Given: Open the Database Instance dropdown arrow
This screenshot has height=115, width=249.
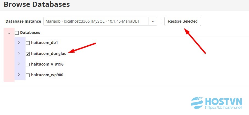Looking at the screenshot, I should (153, 21).
